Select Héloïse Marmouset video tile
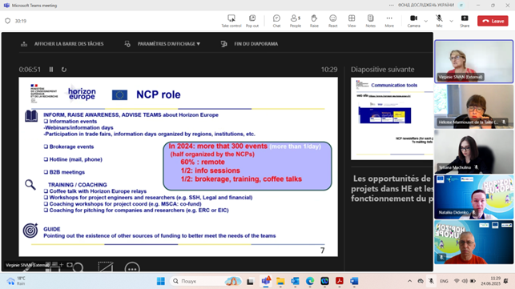Image resolution: width=515 pixels, height=289 pixels. click(x=473, y=106)
